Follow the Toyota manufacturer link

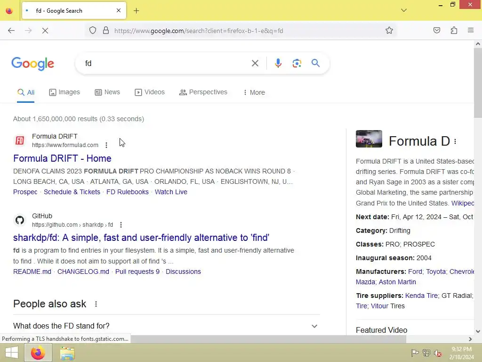click(436, 271)
